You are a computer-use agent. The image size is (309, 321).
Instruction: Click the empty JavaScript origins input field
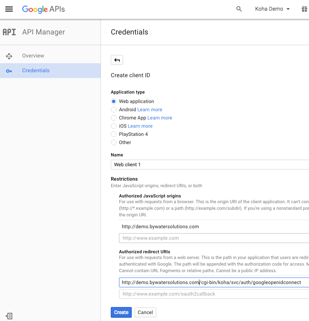coord(213,238)
